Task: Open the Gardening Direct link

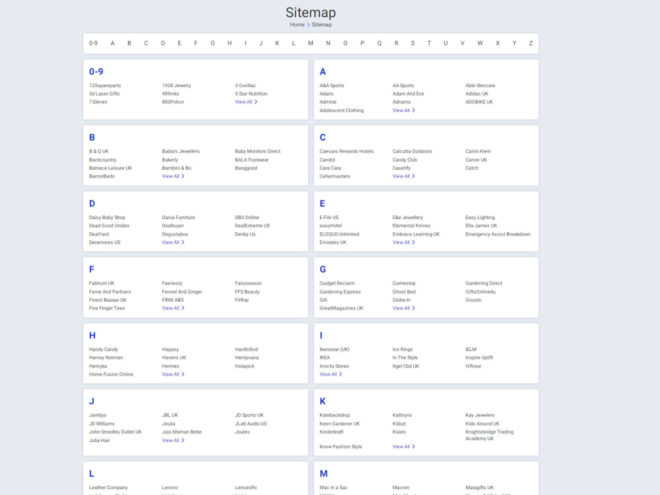Action: click(484, 283)
